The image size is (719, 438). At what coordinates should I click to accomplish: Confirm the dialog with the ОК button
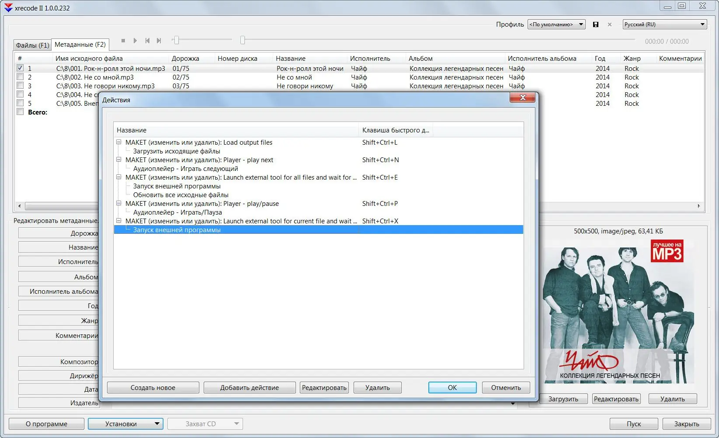(452, 387)
